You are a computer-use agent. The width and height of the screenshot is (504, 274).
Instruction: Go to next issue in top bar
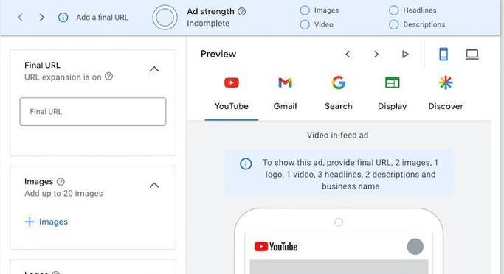point(41,18)
